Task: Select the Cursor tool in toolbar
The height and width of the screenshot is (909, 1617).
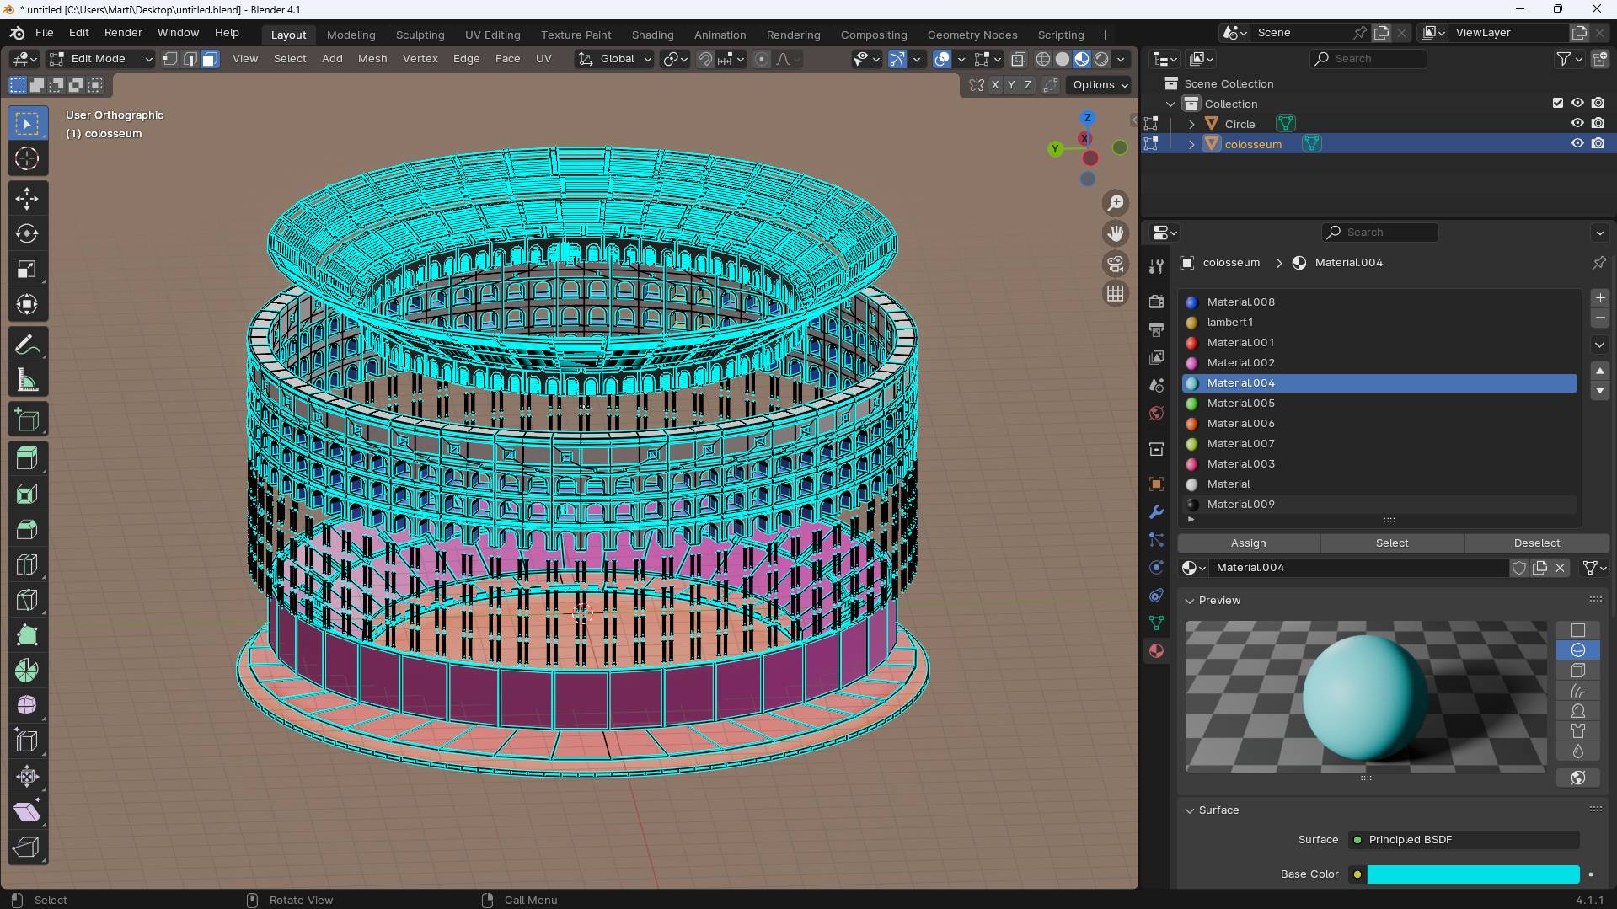Action: coord(27,158)
